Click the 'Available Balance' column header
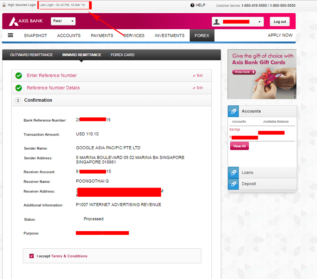Screen dimensions: 317x279 click(x=276, y=121)
